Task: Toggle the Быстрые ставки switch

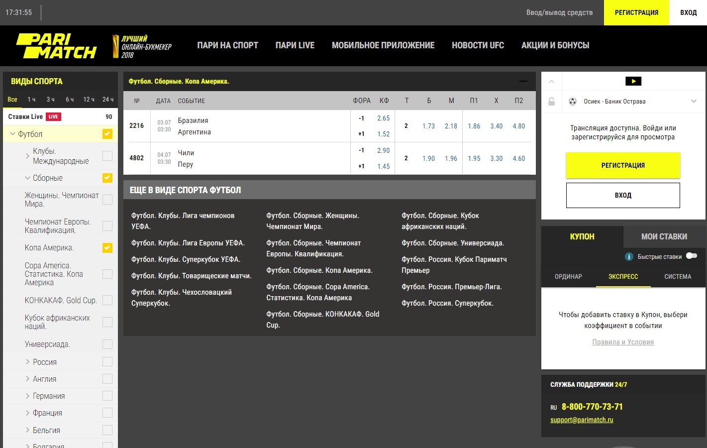Action: [x=692, y=256]
